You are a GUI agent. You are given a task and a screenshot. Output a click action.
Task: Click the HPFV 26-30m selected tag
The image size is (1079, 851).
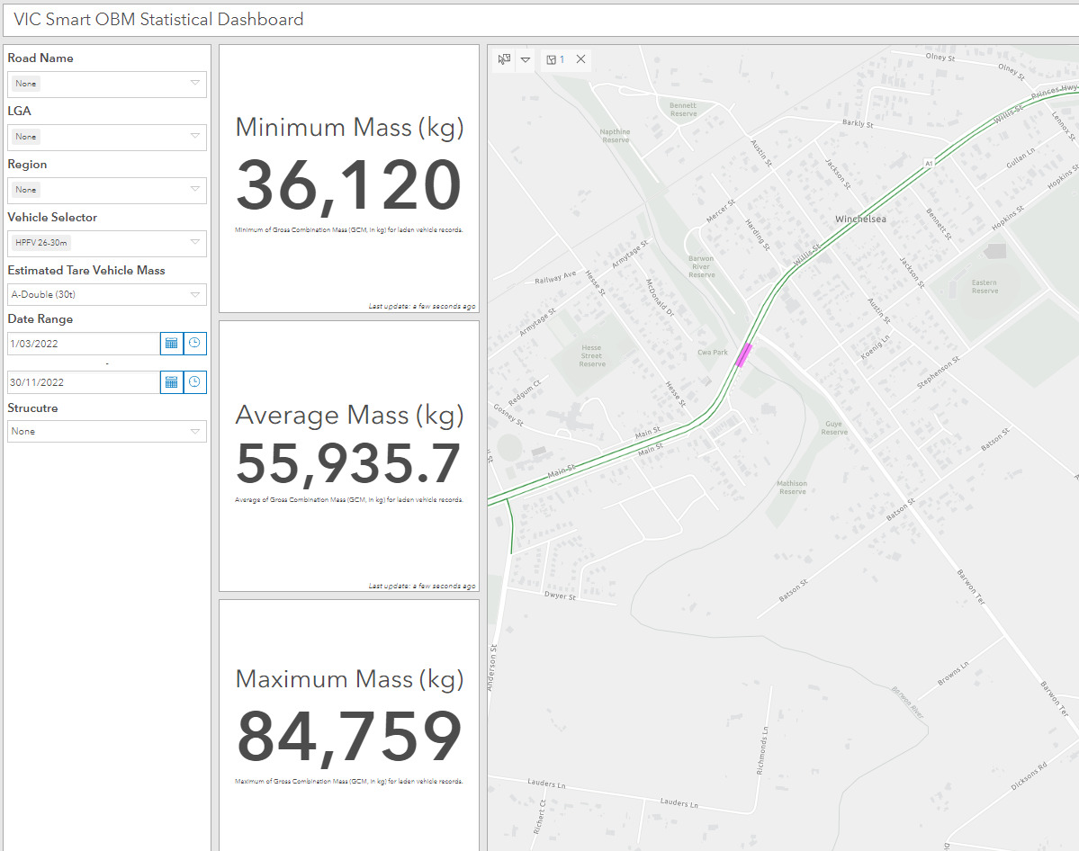pyautogui.click(x=42, y=243)
